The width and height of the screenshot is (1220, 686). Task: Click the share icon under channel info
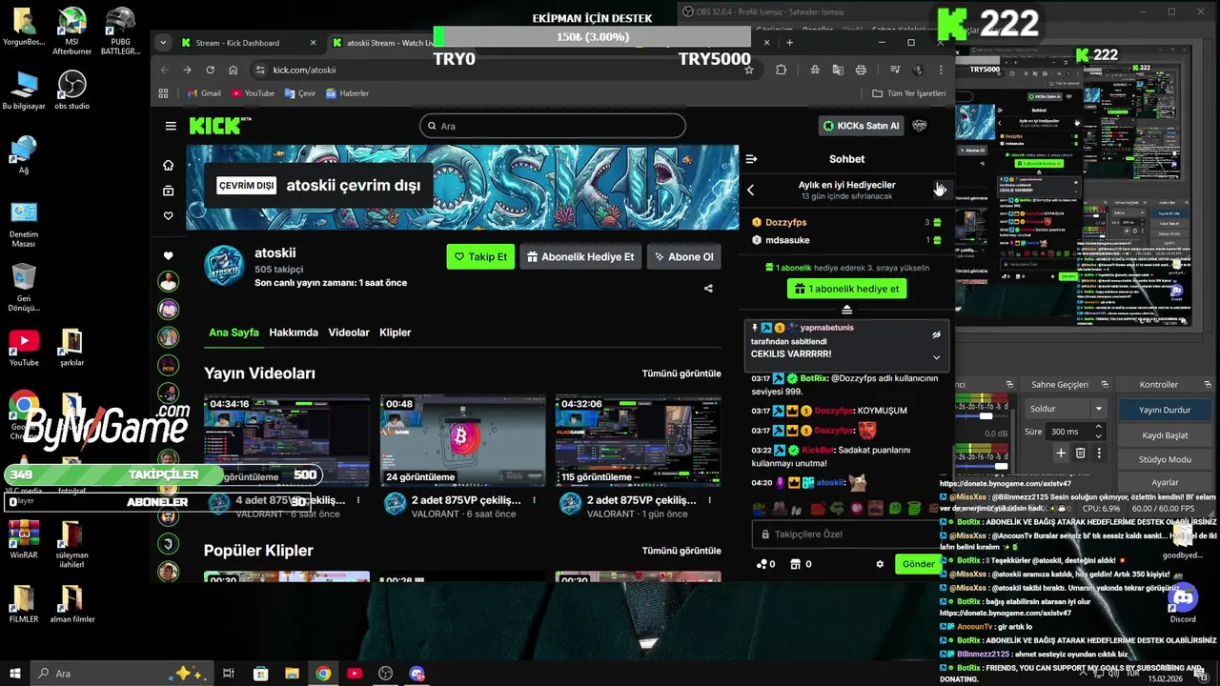708,289
